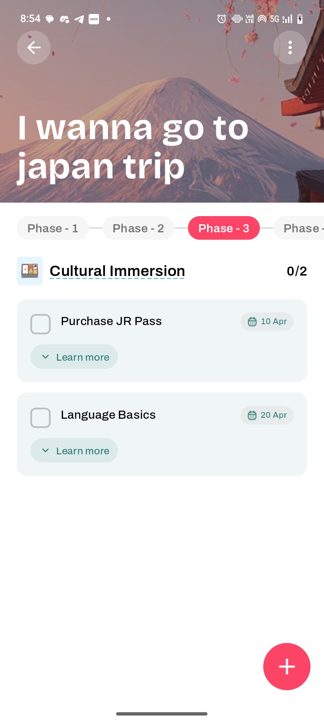Tap the 0/2 progress counter
This screenshot has width=324, height=724.
297,271
